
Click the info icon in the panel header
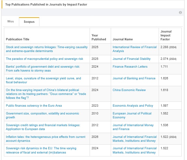180,12
